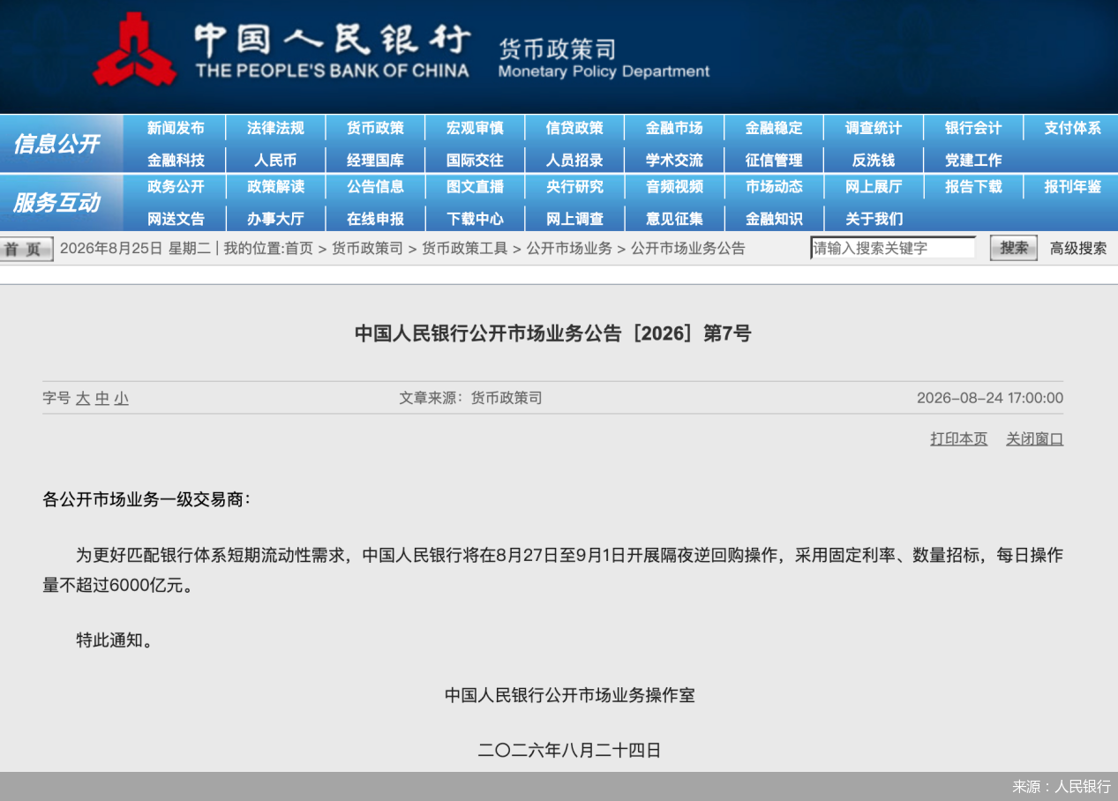
Task: Go to 网送文告 page
Action: pyautogui.click(x=176, y=219)
